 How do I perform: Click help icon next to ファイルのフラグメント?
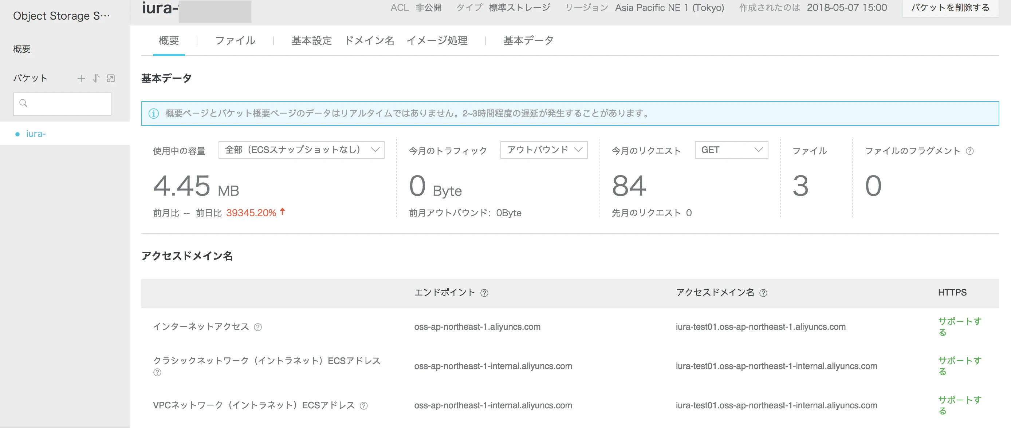970,151
